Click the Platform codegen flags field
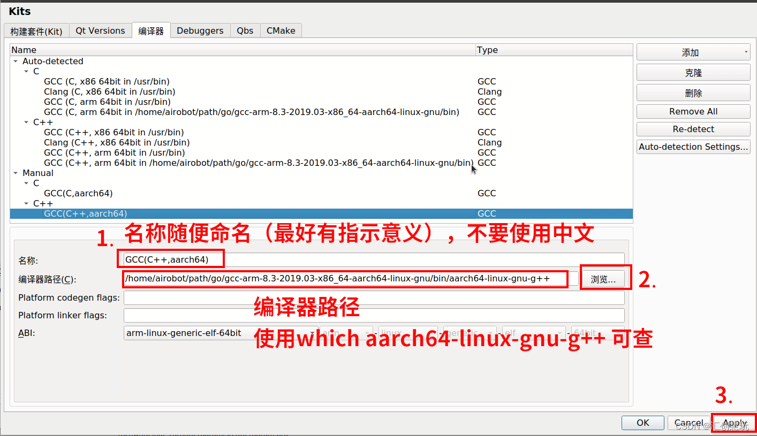This screenshot has height=436, width=757. coord(374,297)
